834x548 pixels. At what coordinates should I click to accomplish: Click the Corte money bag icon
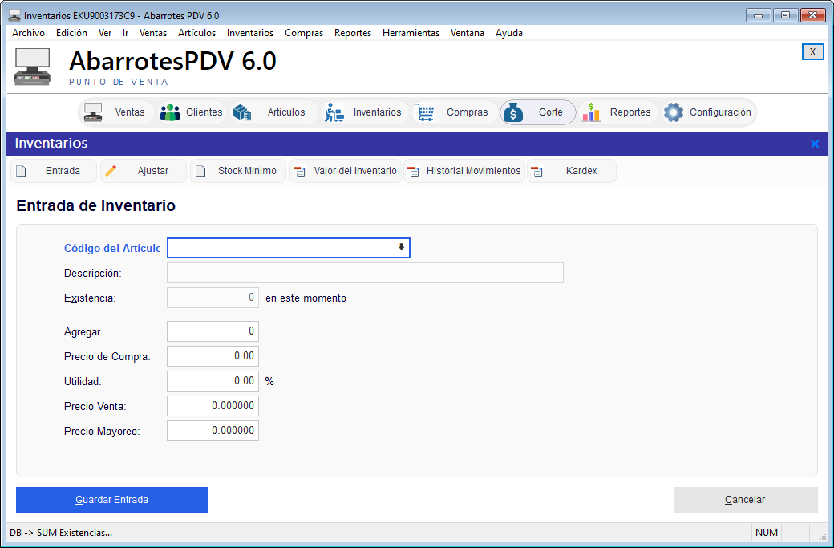pos(513,112)
